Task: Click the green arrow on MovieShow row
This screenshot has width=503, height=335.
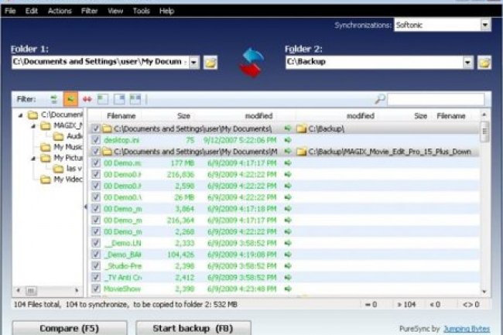Action: tap(288, 289)
